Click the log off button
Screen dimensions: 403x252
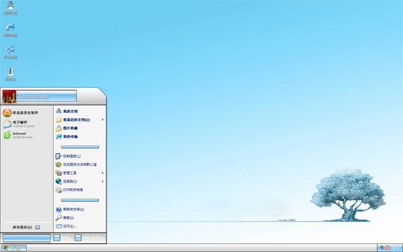click(62, 238)
